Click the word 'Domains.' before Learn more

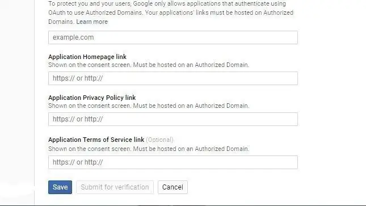tap(61, 22)
